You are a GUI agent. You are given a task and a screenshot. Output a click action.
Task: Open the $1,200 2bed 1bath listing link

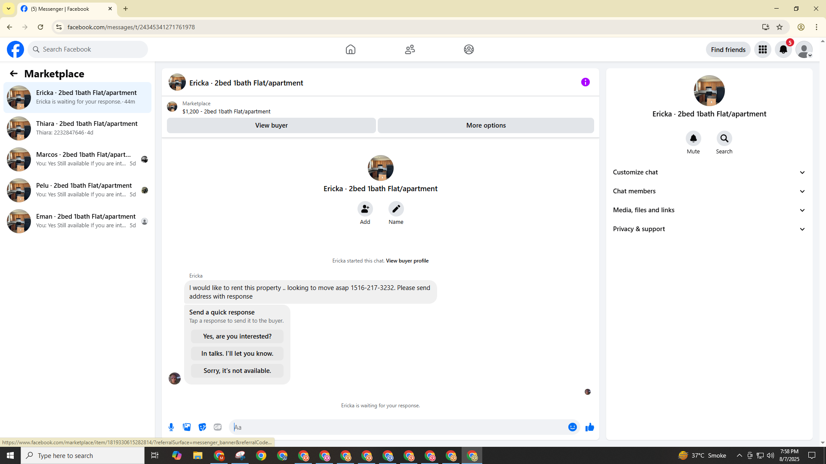point(226,111)
